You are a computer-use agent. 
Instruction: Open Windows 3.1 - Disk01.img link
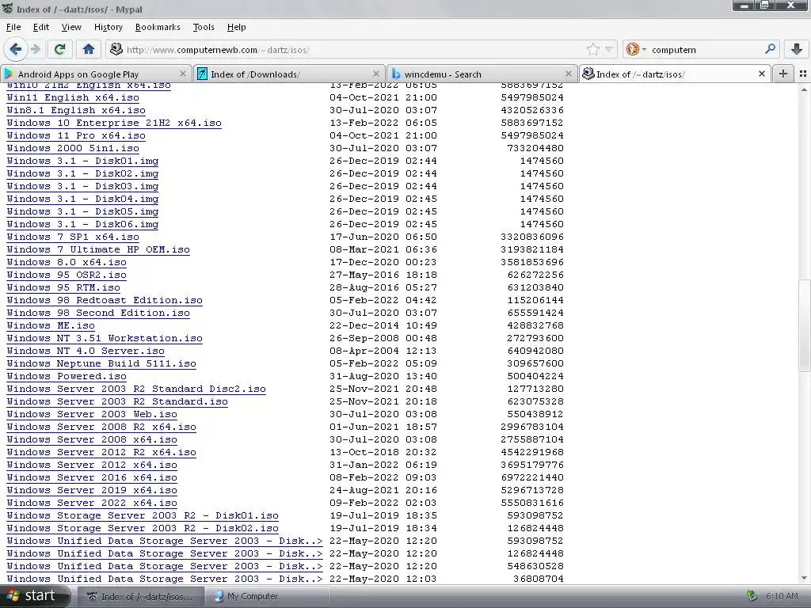click(x=82, y=161)
